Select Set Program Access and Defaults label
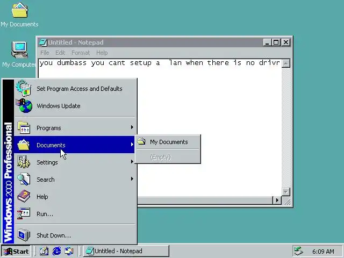 (80, 89)
